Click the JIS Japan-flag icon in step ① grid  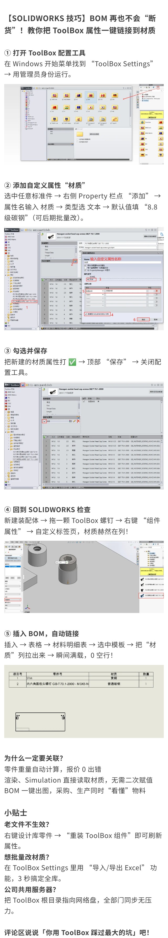point(90,107)
